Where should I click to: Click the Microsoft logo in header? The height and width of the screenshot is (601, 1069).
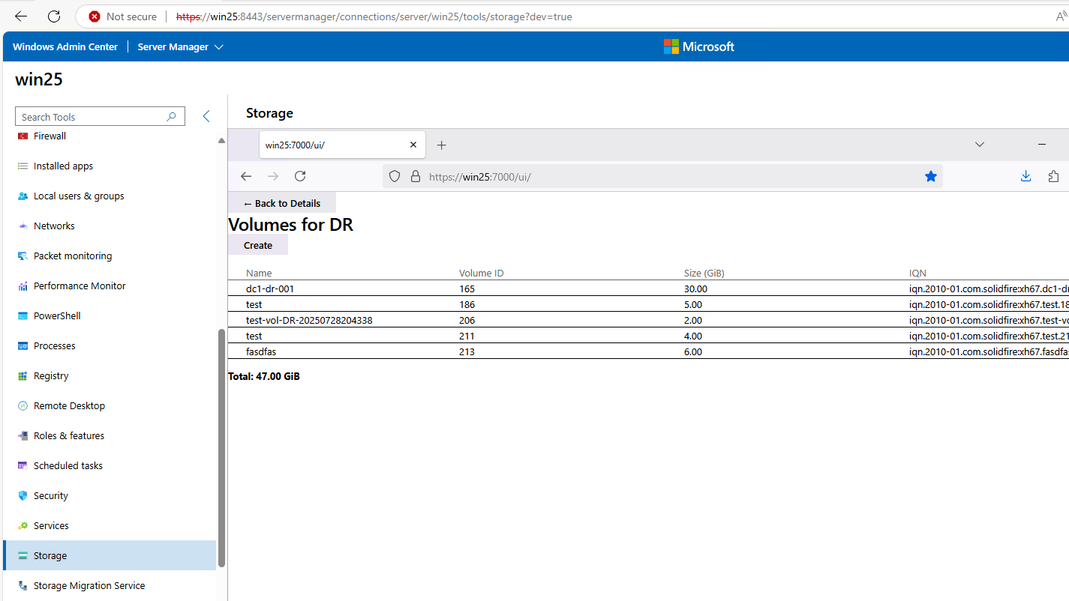(698, 46)
